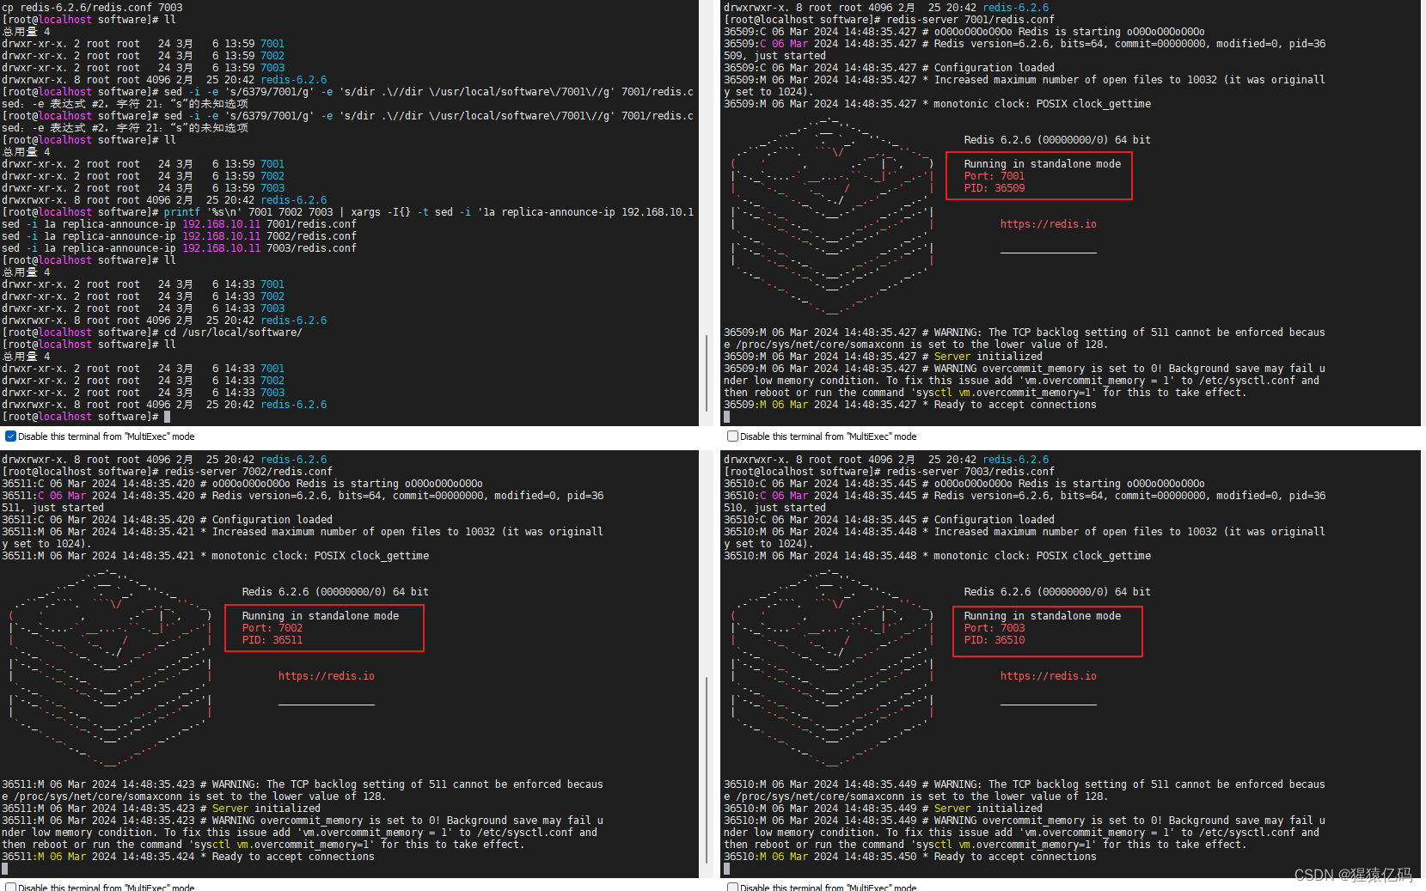Click the 'Port: 7001' text
The height and width of the screenshot is (891, 1426).
(x=994, y=176)
